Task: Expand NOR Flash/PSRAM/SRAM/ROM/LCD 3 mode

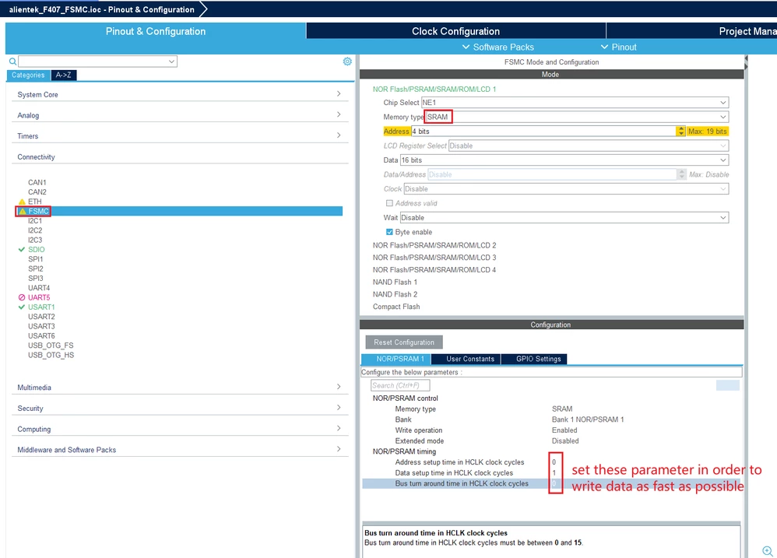Action: click(434, 258)
